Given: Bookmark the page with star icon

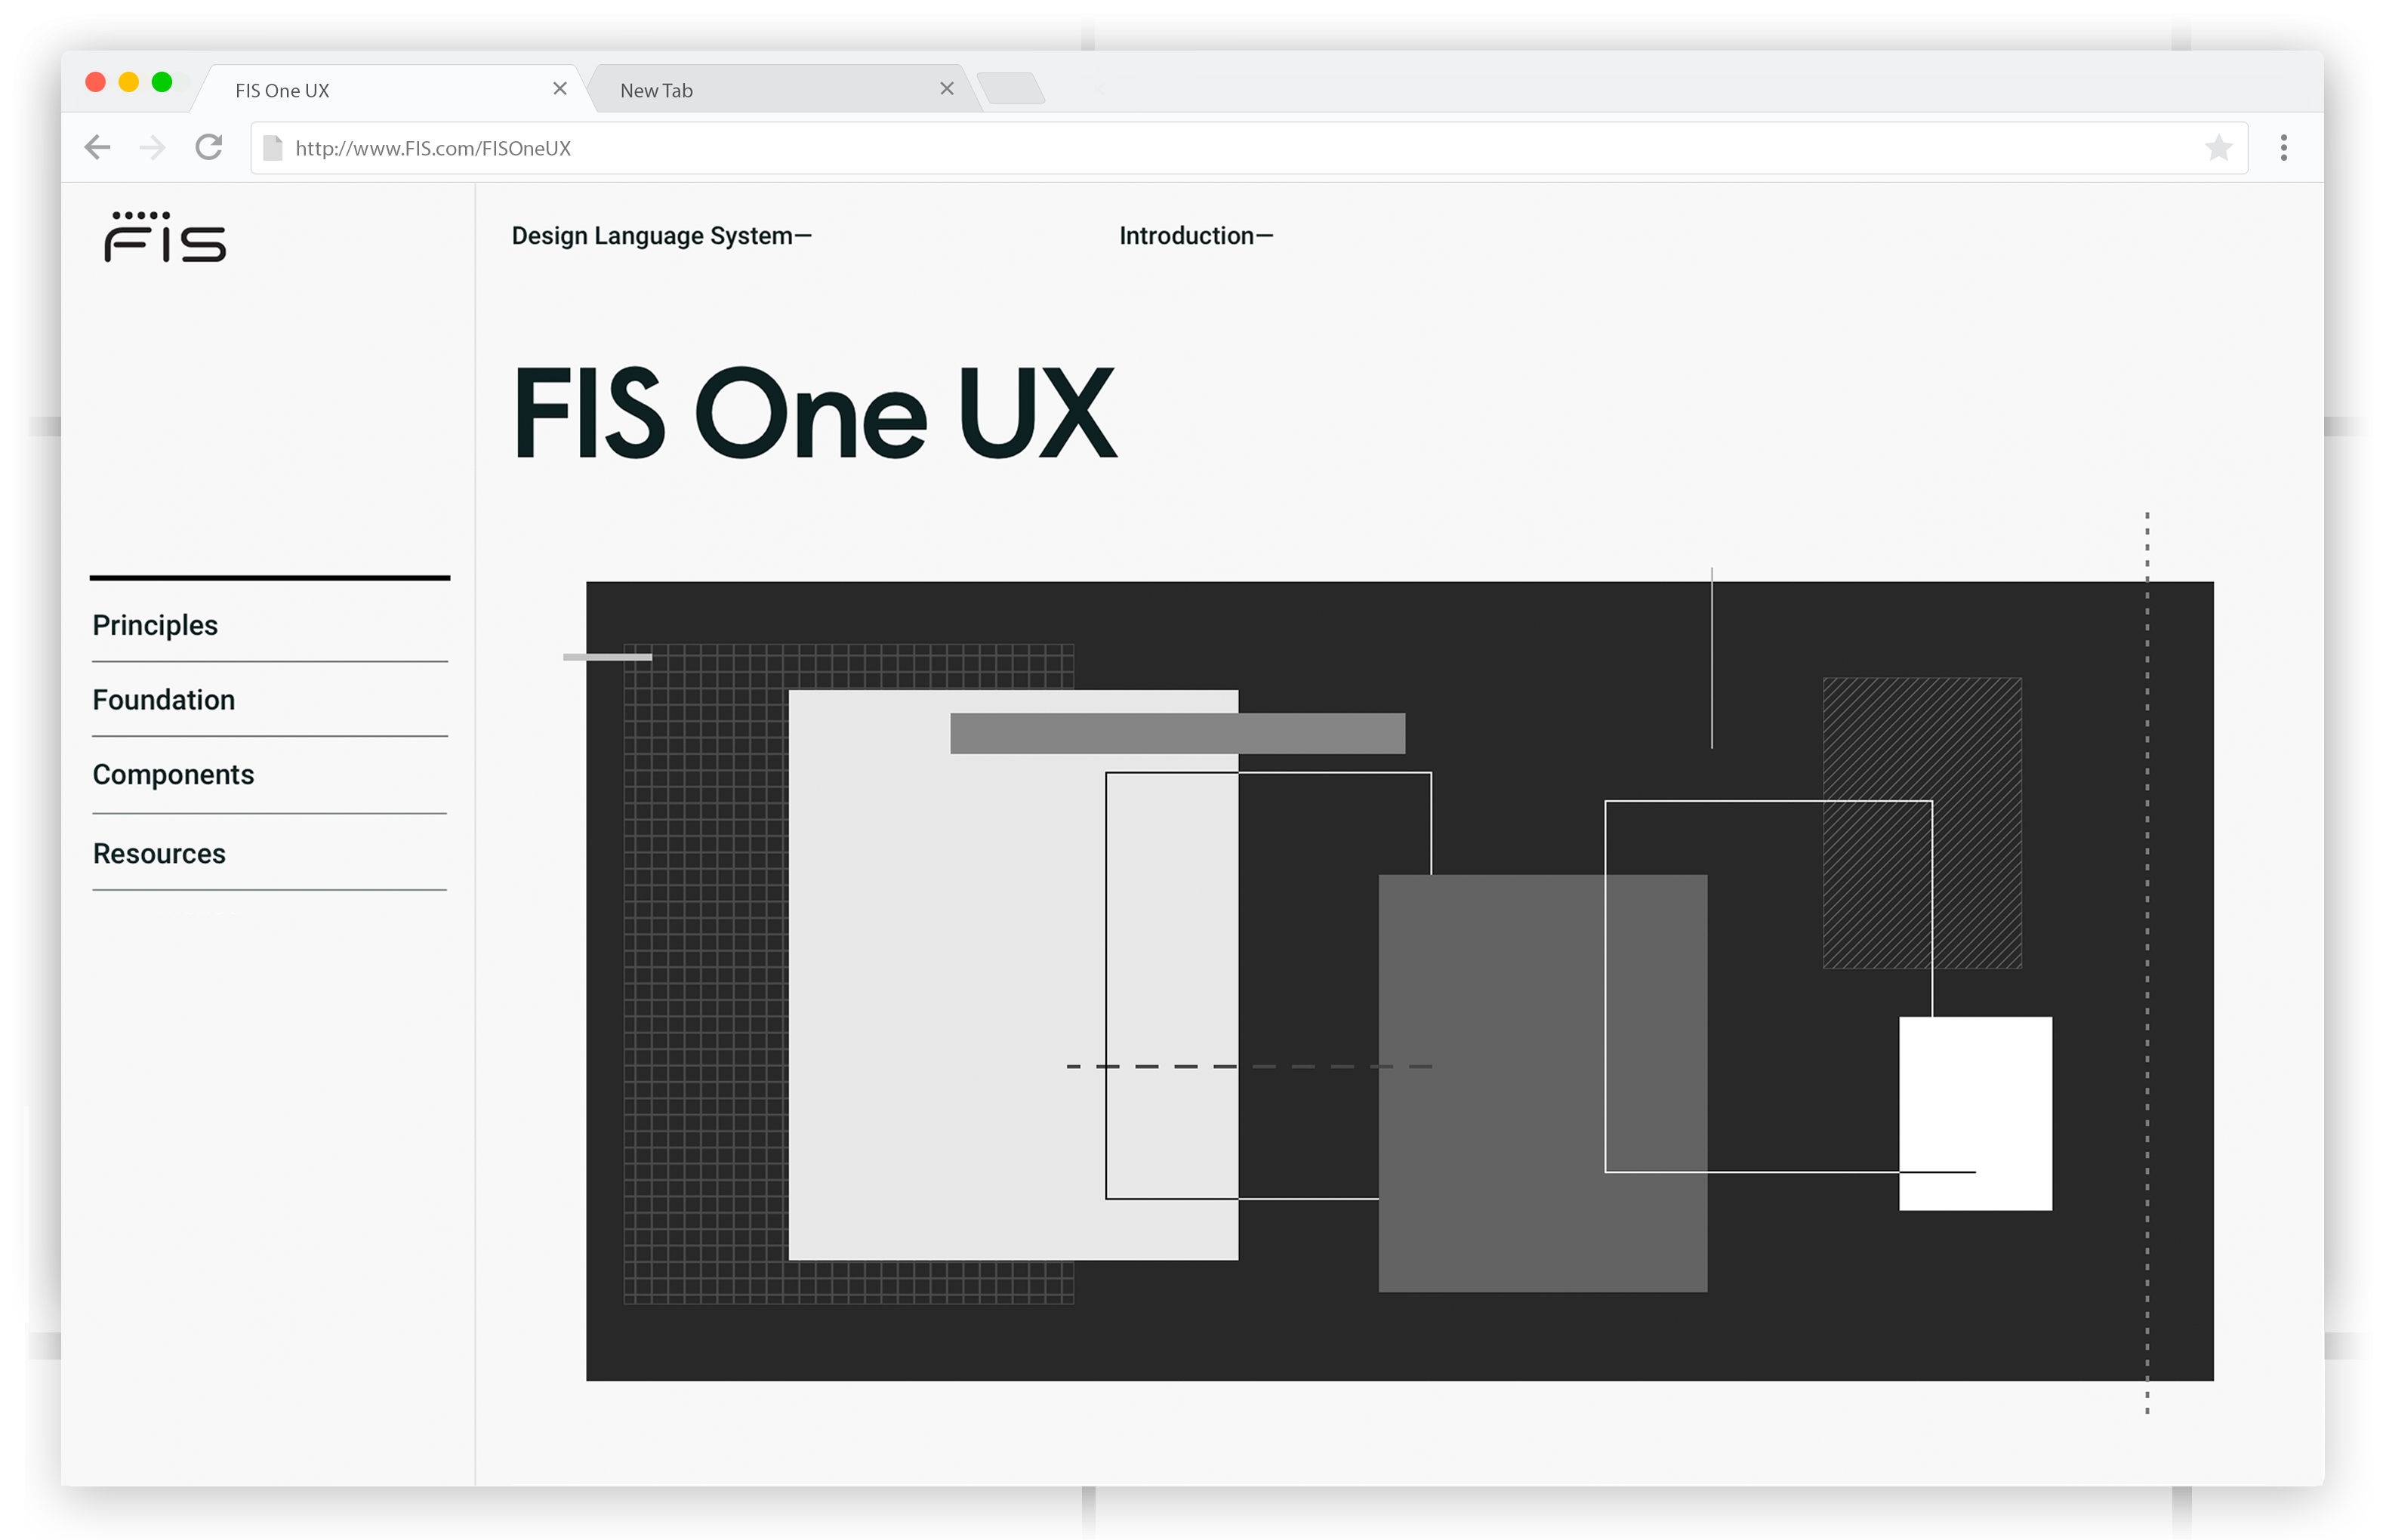Looking at the screenshot, I should point(2218,148).
